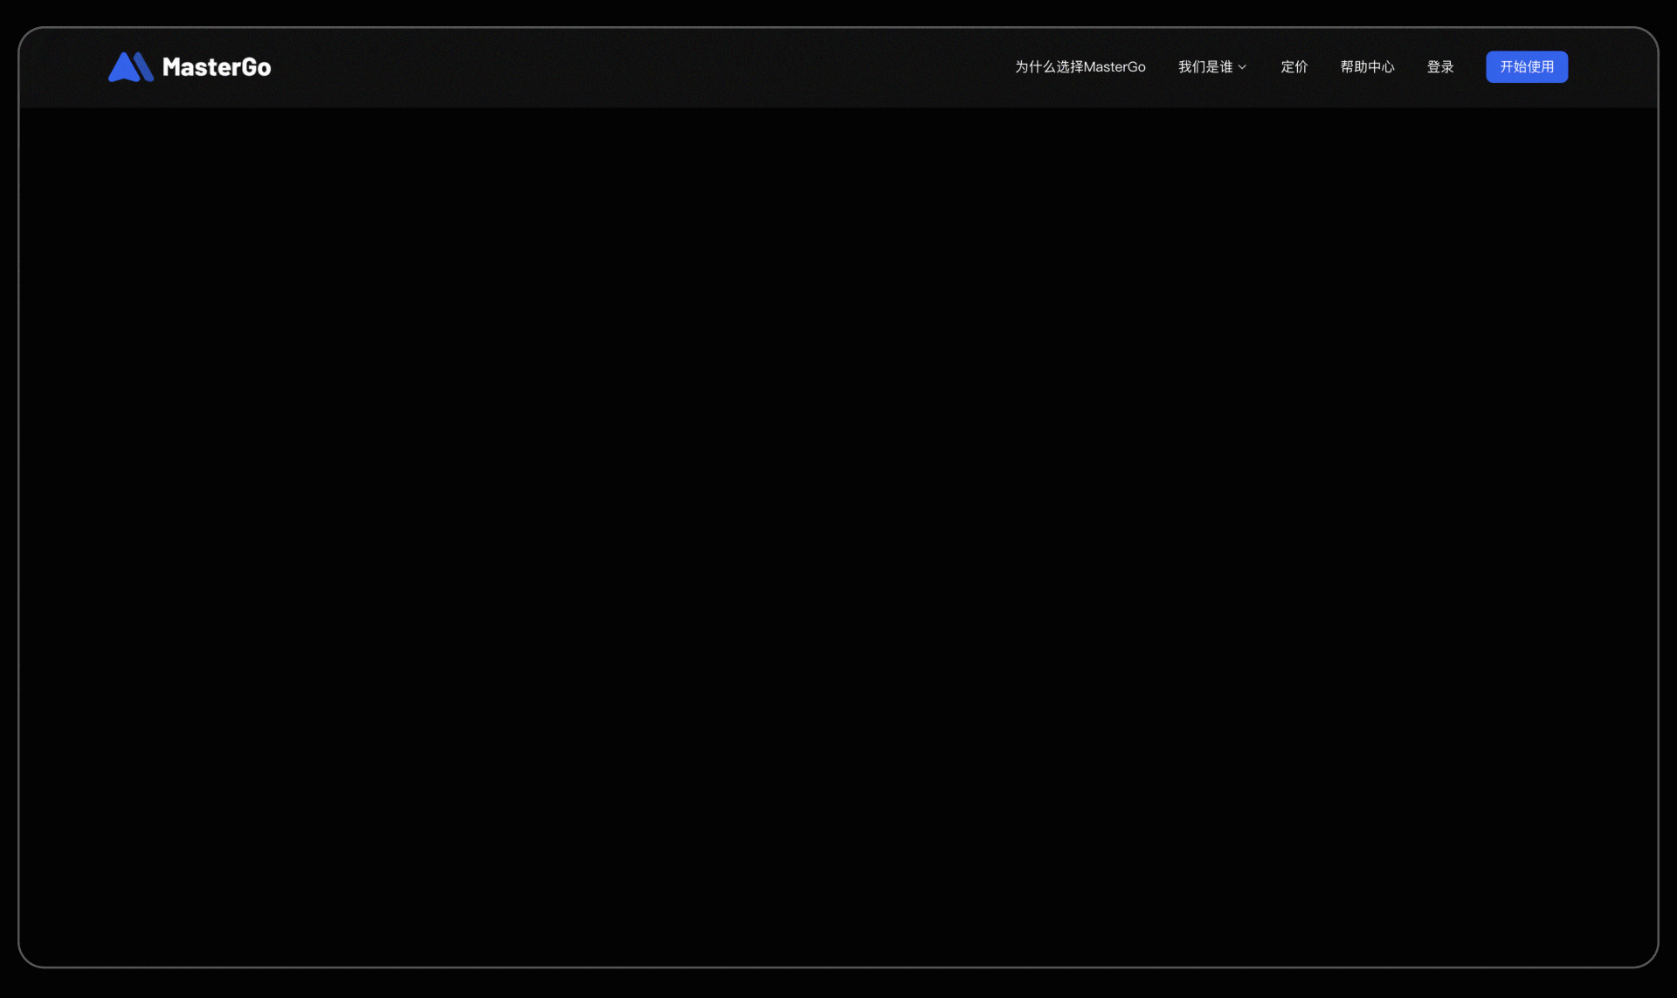Click the blue 开始使用 button
Screen dimensions: 1677x998
(x=1527, y=67)
